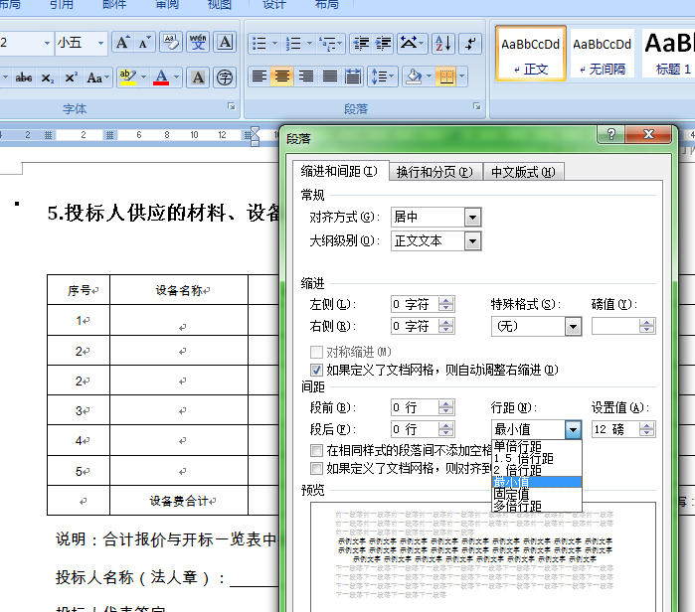The width and height of the screenshot is (695, 612).
Task: Increase the paragraph indent
Action: pos(383,44)
